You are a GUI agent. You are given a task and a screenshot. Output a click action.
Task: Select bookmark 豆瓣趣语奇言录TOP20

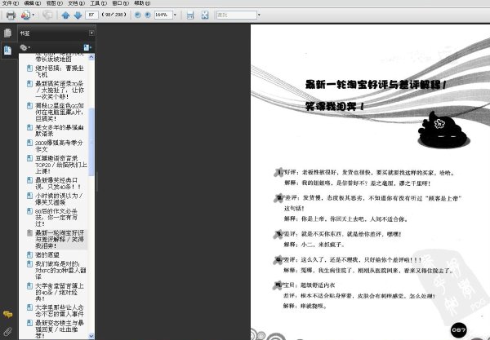pos(61,165)
